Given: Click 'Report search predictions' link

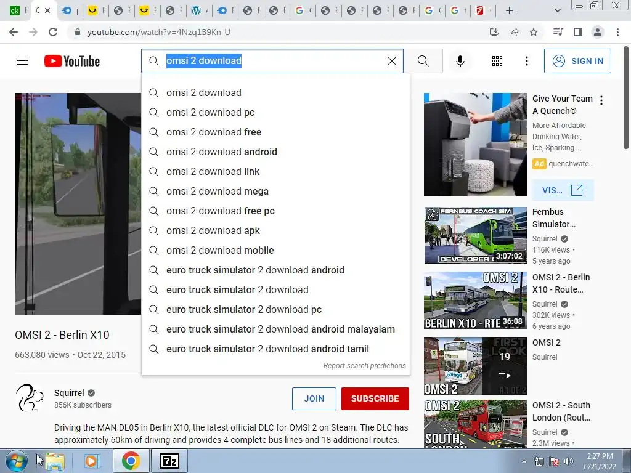Looking at the screenshot, I should 364,366.
